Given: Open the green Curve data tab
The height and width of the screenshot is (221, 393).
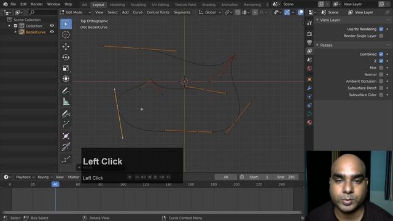Looking at the screenshot, I should tap(309, 114).
